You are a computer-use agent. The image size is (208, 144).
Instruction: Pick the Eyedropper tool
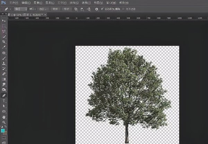4,47
